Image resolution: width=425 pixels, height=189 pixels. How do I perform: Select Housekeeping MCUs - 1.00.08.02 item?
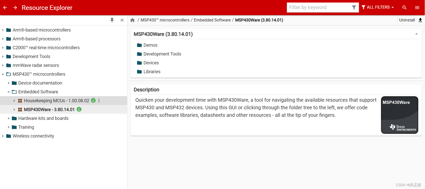click(56, 101)
